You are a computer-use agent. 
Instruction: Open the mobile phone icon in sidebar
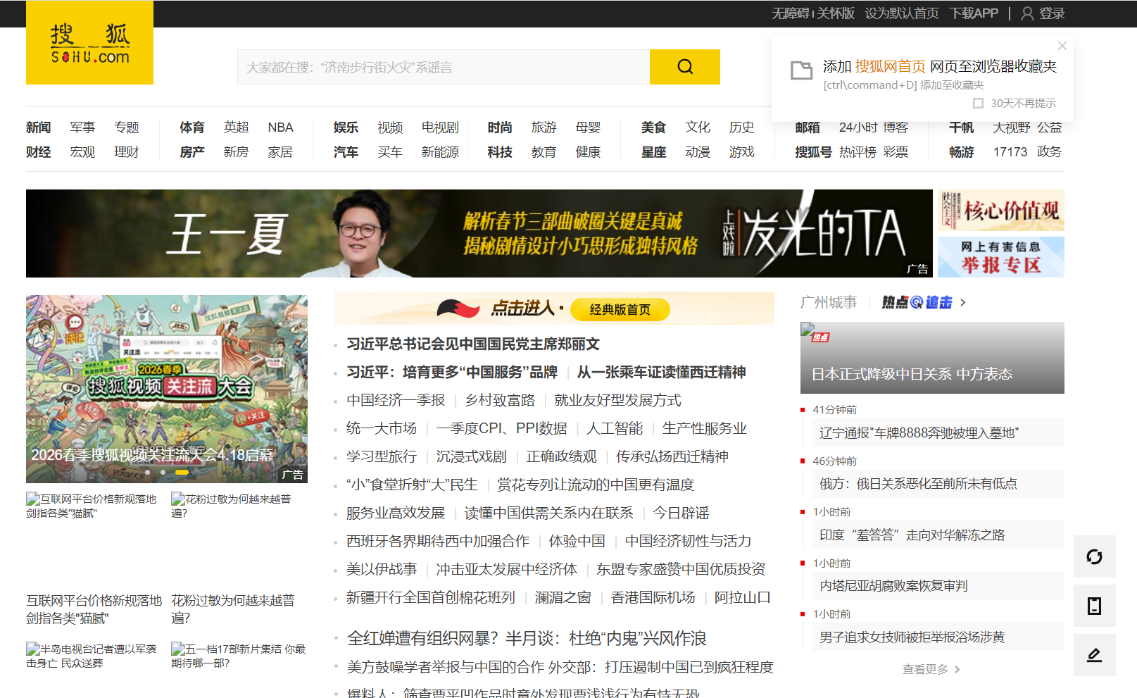(1094, 606)
